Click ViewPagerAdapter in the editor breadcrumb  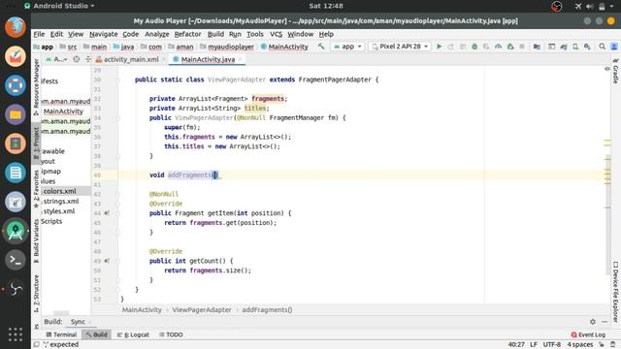click(x=202, y=310)
